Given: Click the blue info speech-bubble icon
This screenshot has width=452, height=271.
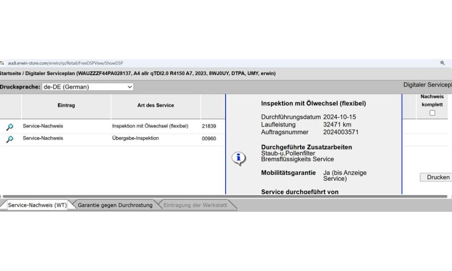Looking at the screenshot, I should 239,159.
